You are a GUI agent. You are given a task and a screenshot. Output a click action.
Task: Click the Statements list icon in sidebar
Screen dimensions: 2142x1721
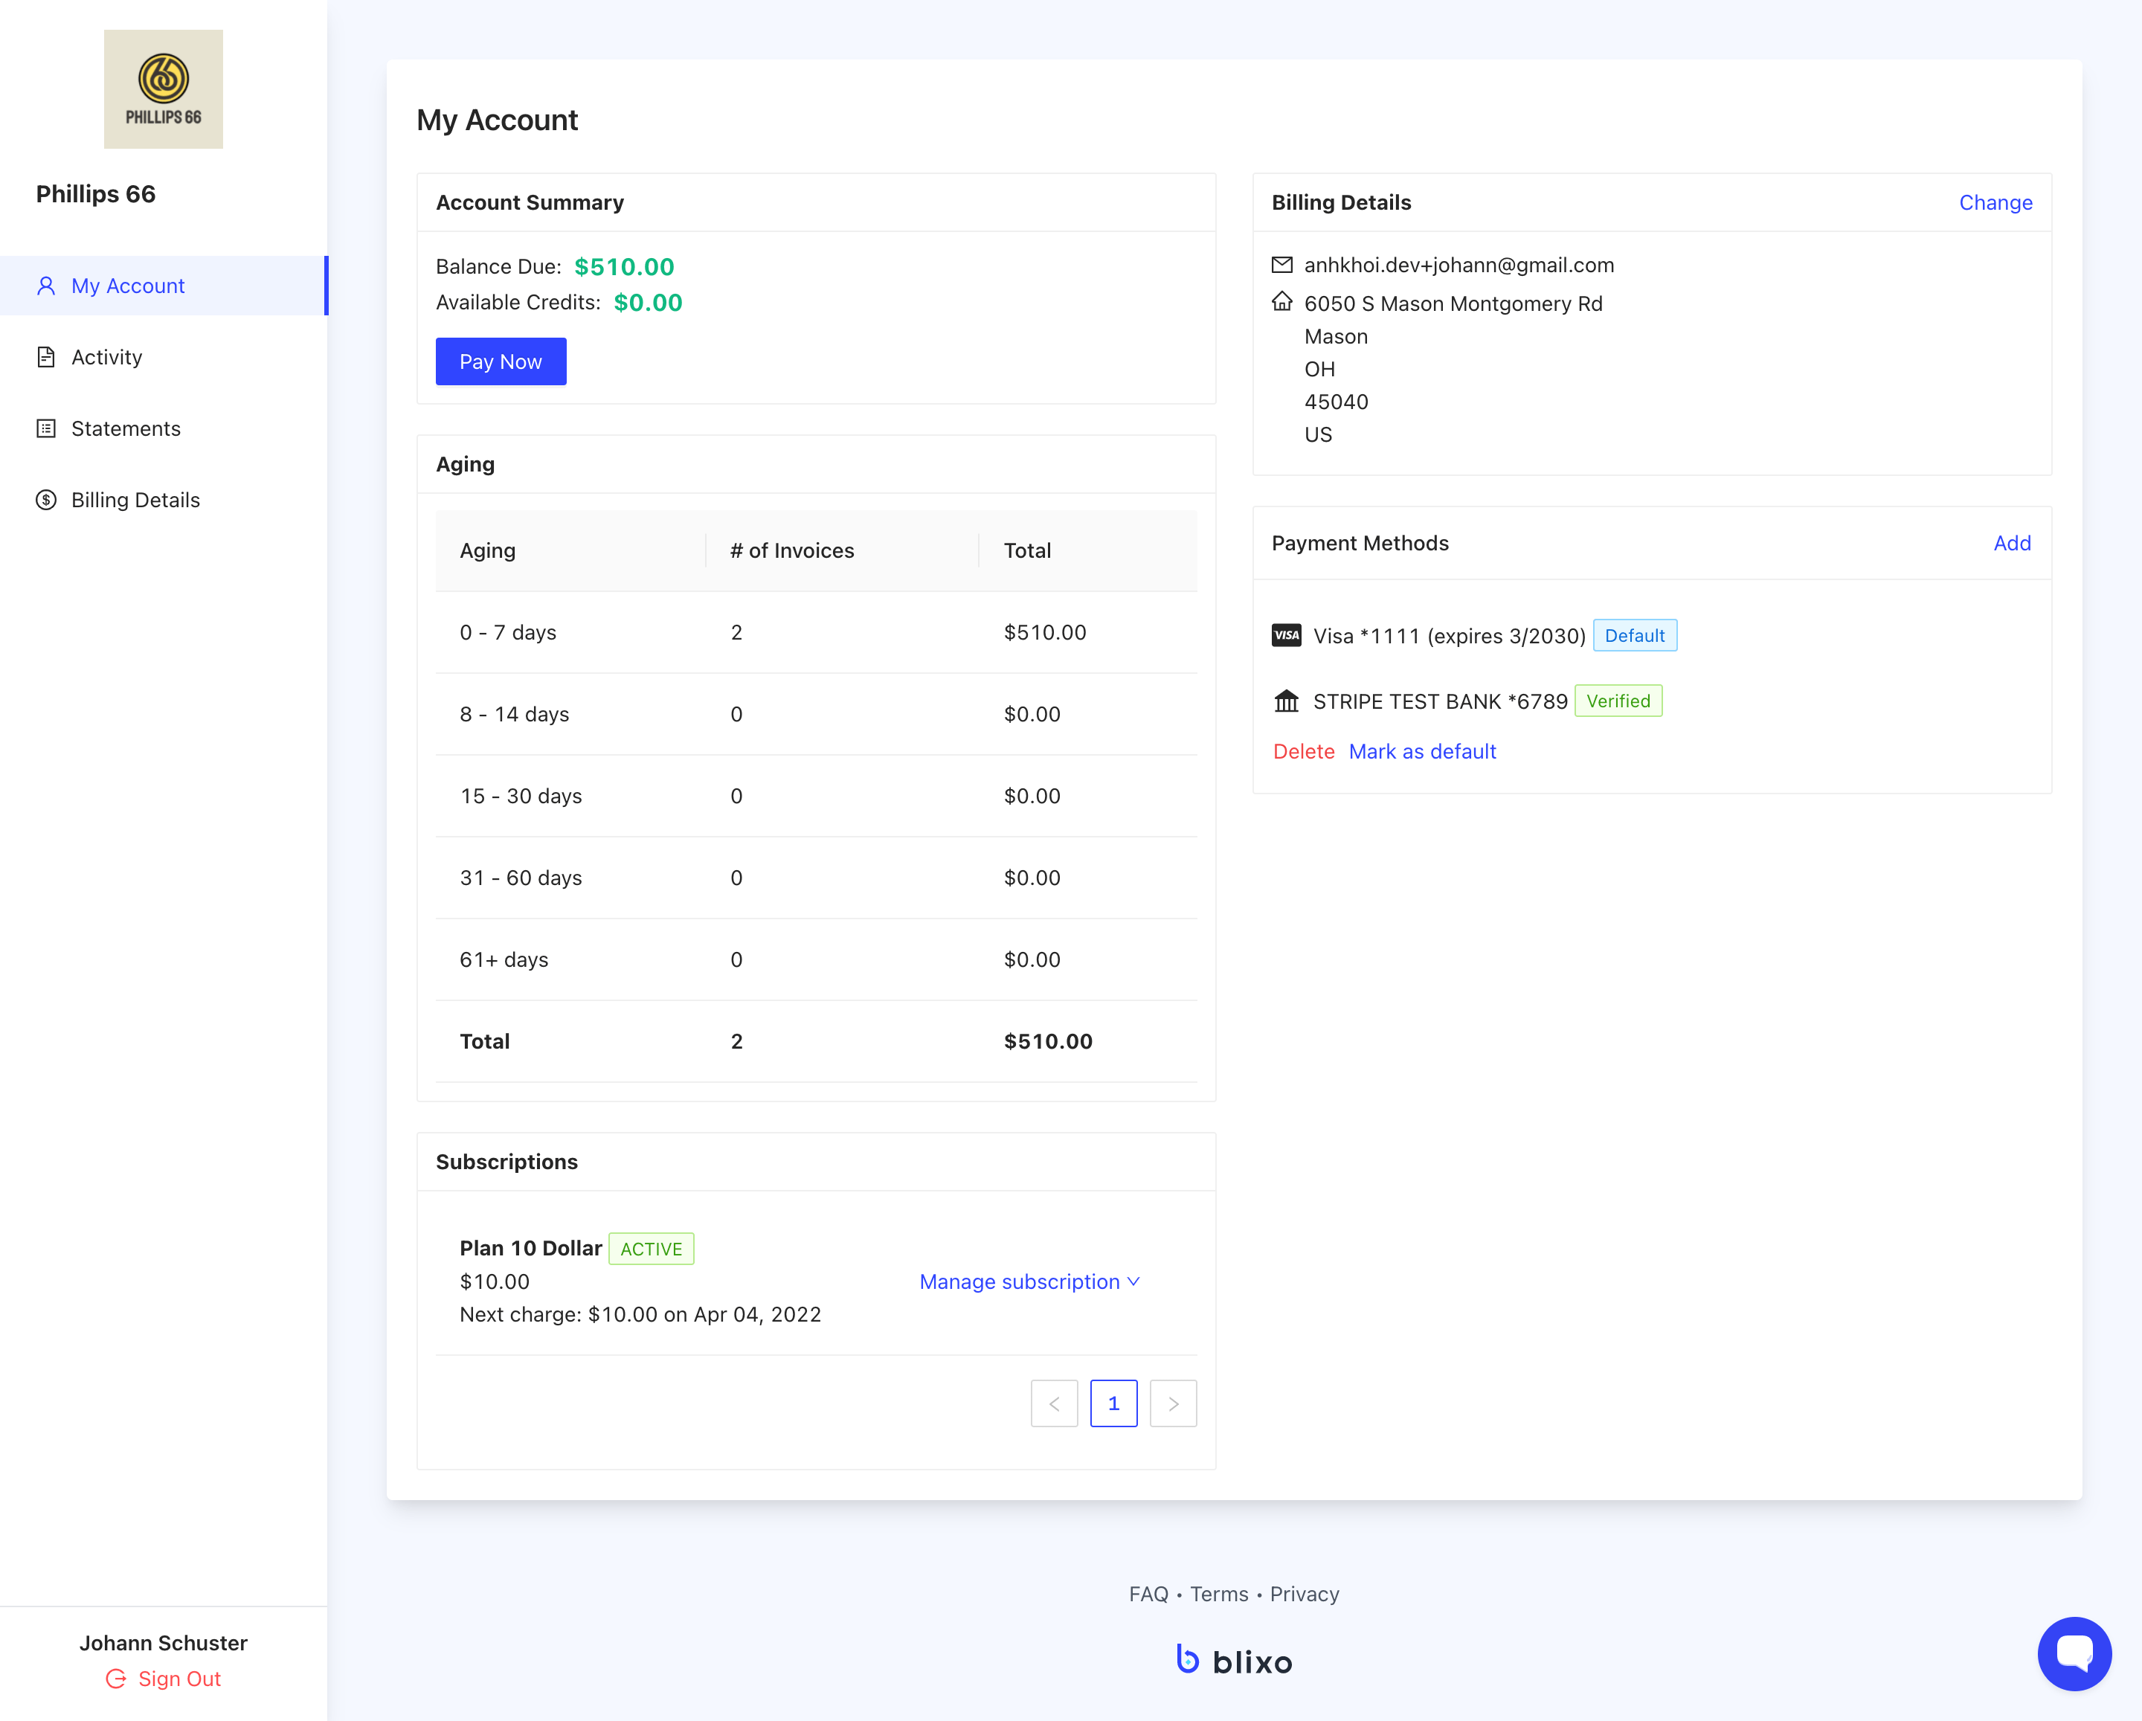click(45, 429)
